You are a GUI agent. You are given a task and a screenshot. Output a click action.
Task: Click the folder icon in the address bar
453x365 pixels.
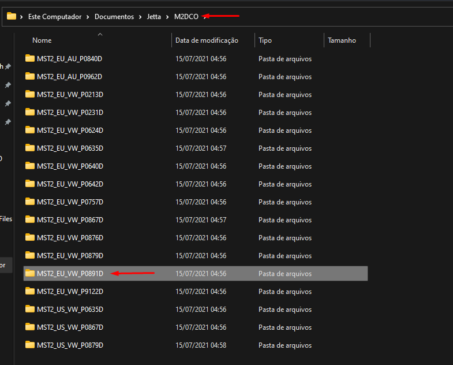(12, 16)
